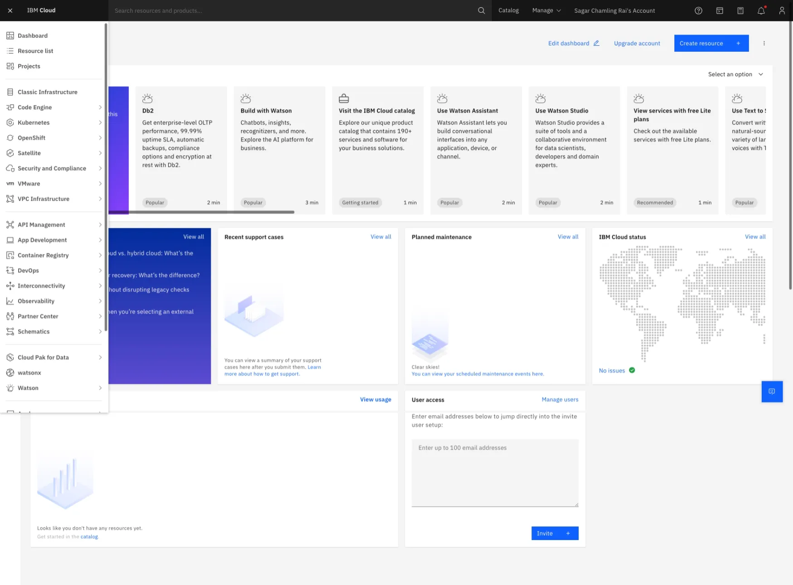793x585 pixels.
Task: Click View all in IBM Cloud status
Action: click(755, 237)
